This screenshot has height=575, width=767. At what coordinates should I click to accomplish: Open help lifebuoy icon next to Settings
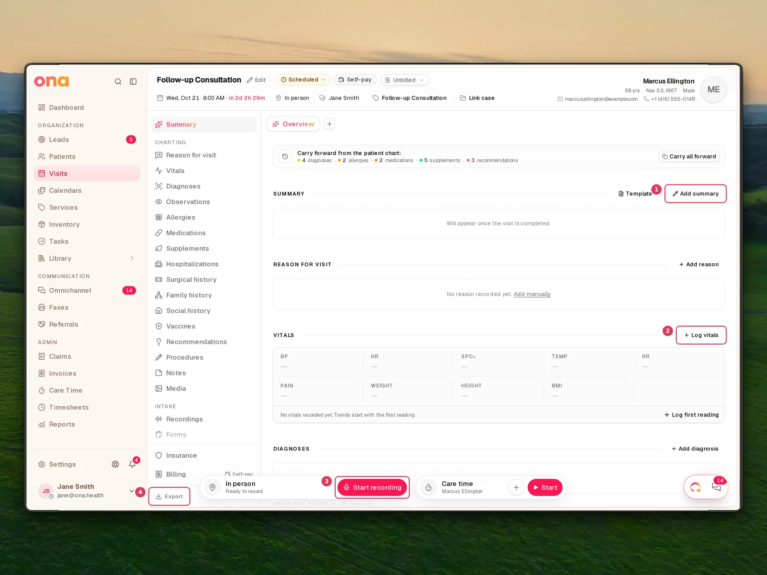115,464
